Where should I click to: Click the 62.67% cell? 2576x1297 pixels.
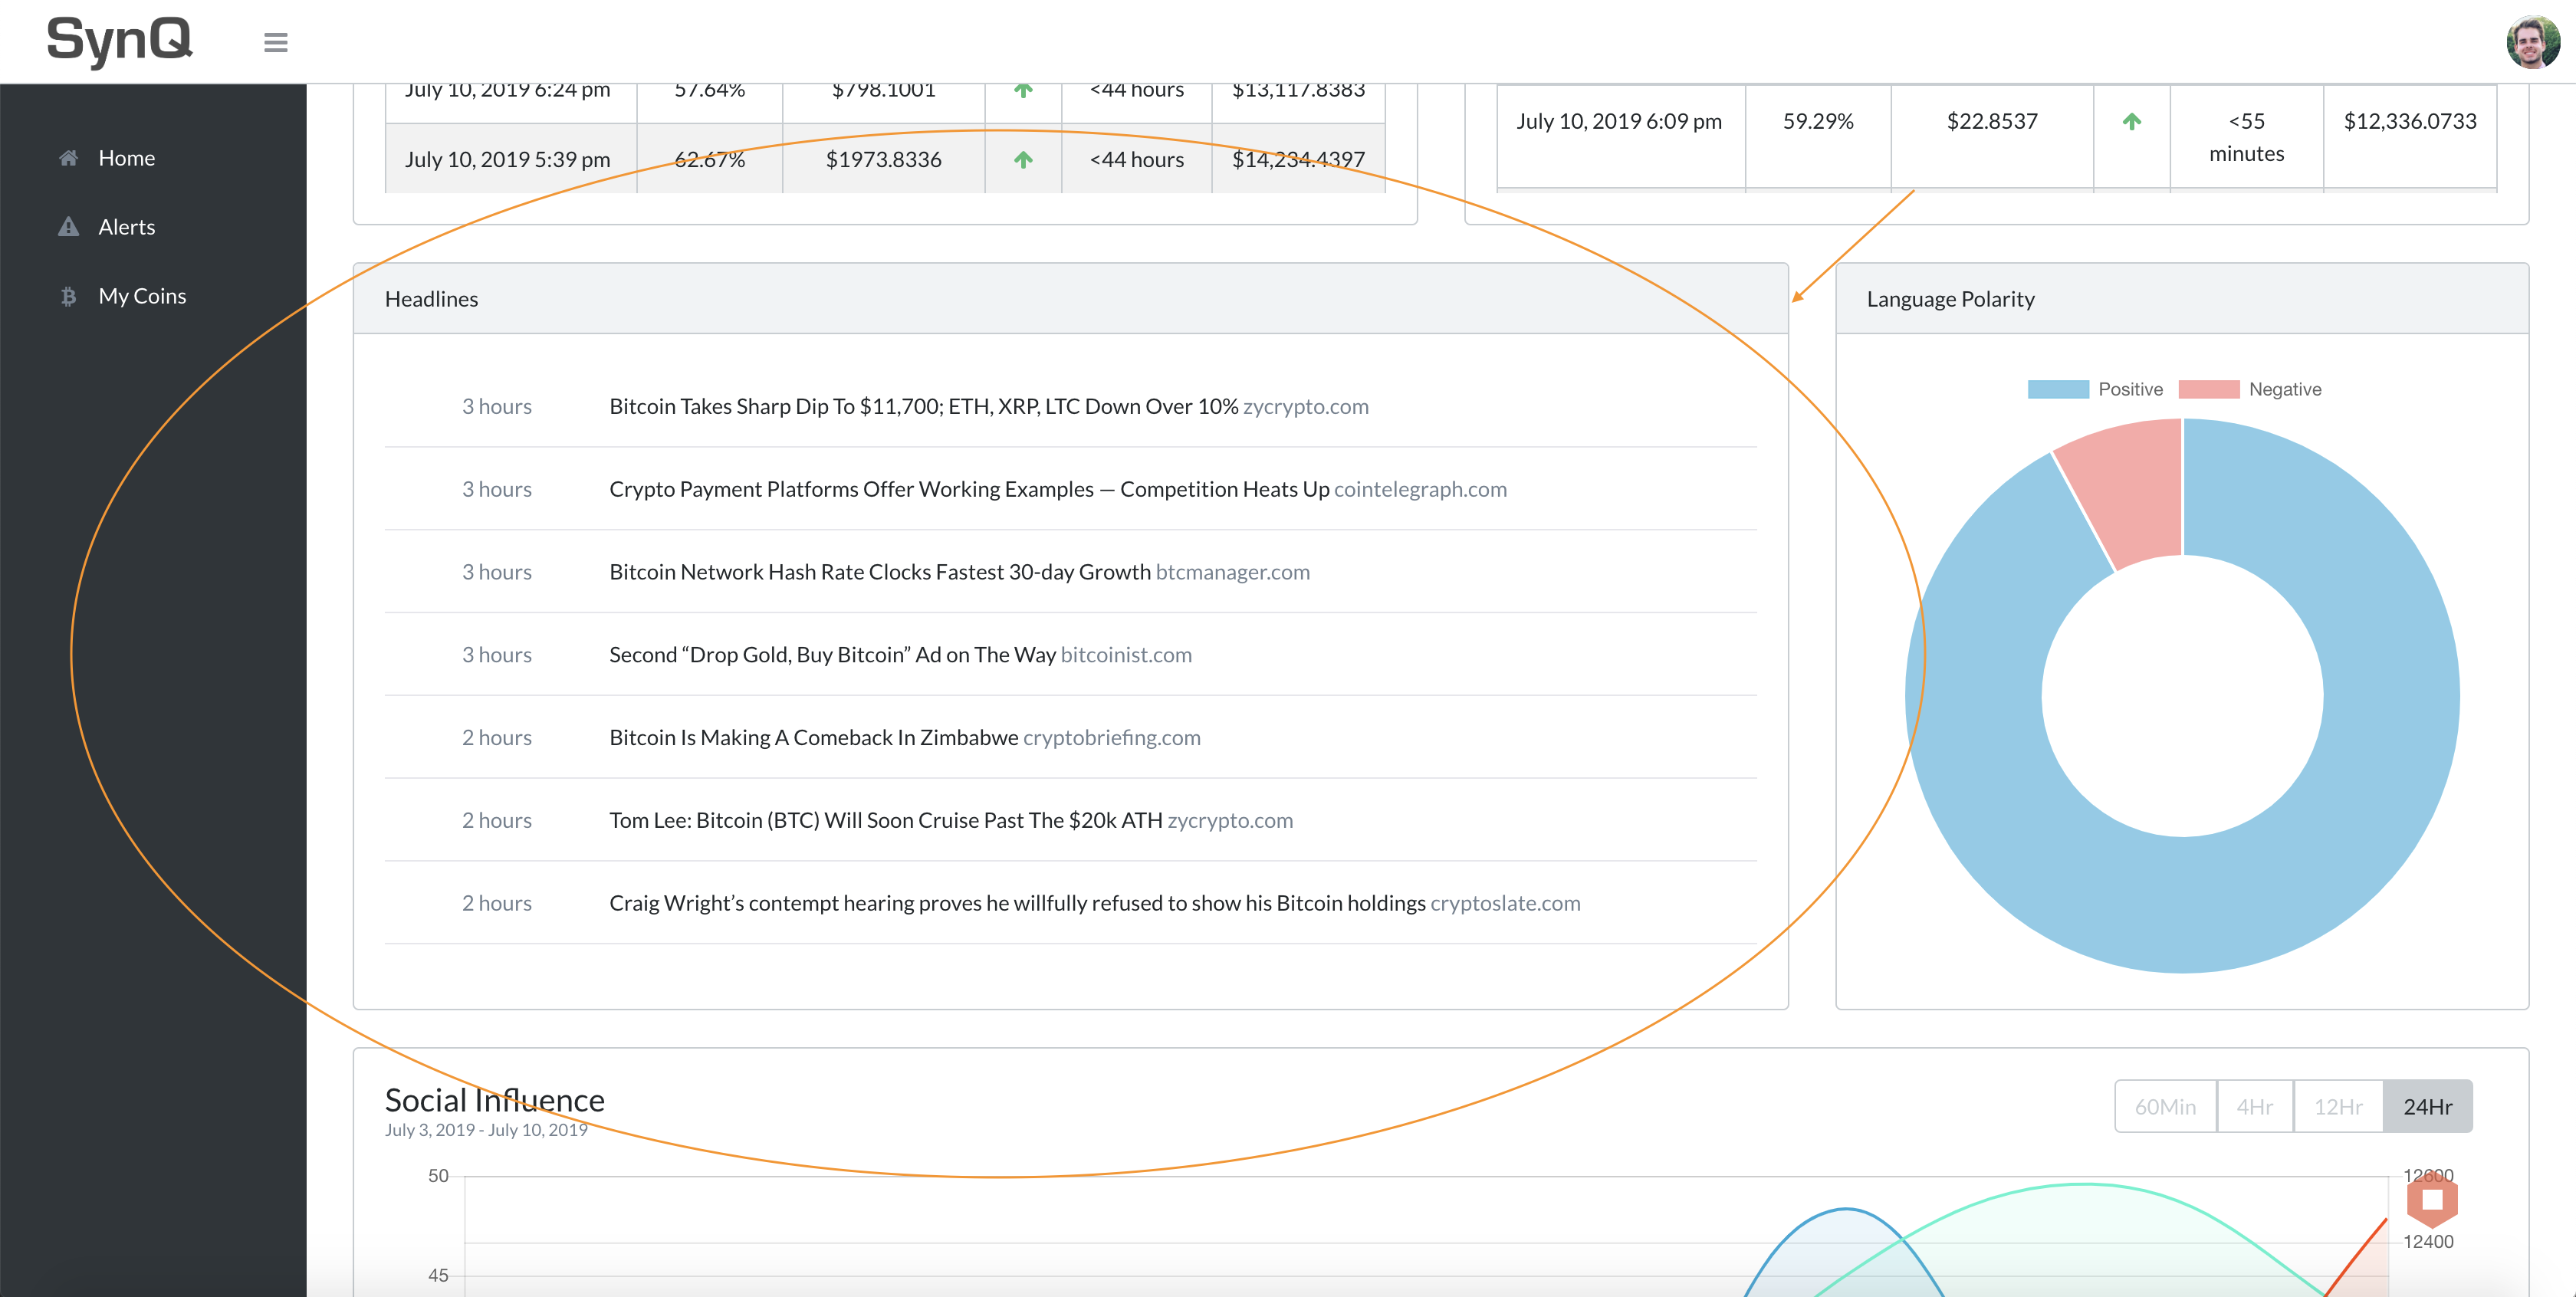point(710,159)
